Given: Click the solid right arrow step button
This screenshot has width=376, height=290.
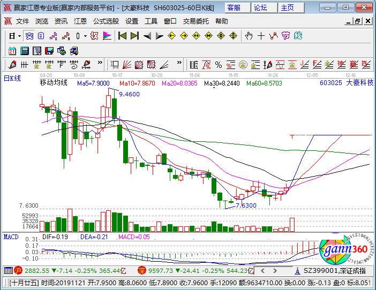Looking at the screenshot, I should point(159,36).
